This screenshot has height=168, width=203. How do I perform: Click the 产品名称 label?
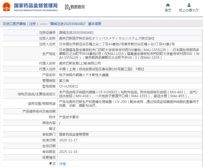click(x=49, y=75)
